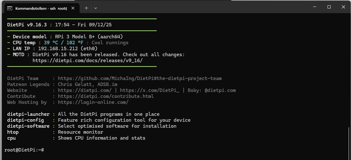Open the login-online.com web hosting link
This screenshot has height=160, width=351.
(93, 102)
